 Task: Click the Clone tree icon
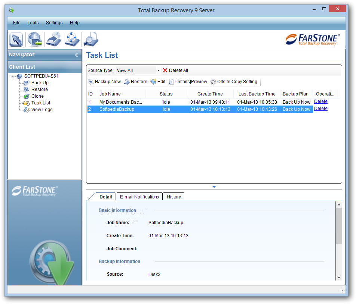click(27, 96)
